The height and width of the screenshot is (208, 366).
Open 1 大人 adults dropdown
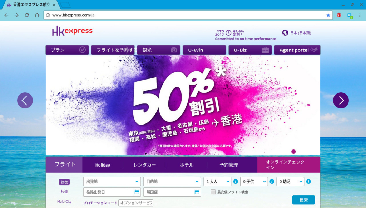click(217, 182)
